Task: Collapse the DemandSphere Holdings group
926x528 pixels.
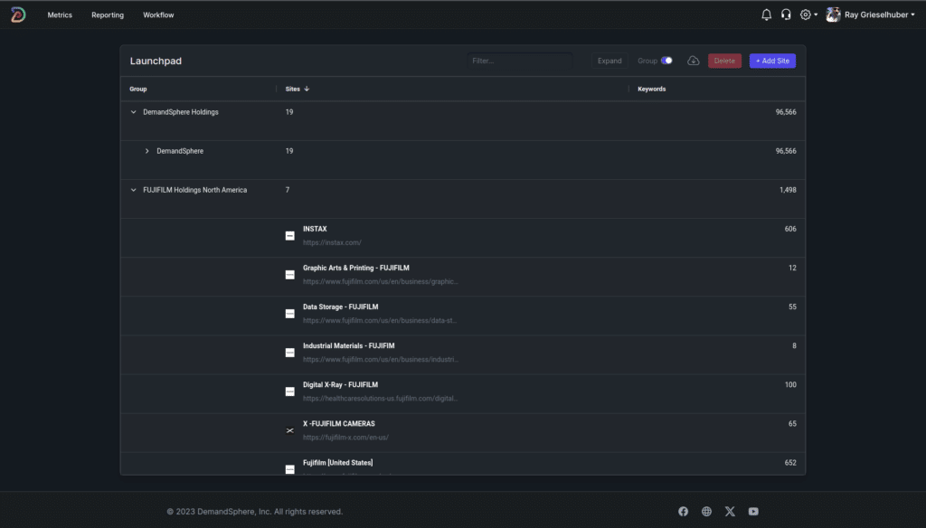Action: pos(134,112)
